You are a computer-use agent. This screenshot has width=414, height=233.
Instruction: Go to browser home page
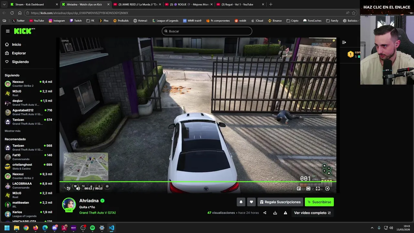point(20,13)
